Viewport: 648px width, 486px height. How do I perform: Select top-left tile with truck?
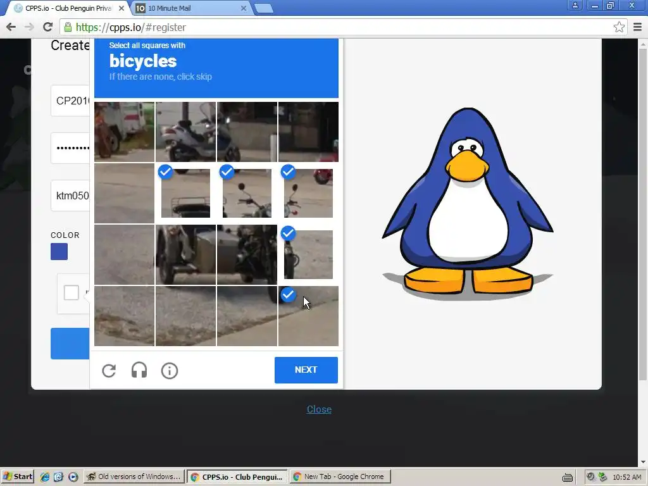125,132
